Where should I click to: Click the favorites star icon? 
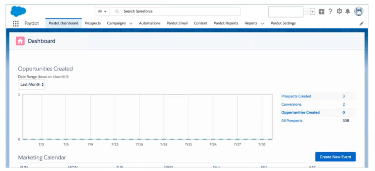307,12
